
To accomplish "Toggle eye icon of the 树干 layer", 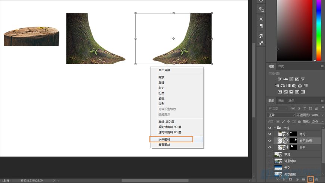I will pyautogui.click(x=270, y=148).
